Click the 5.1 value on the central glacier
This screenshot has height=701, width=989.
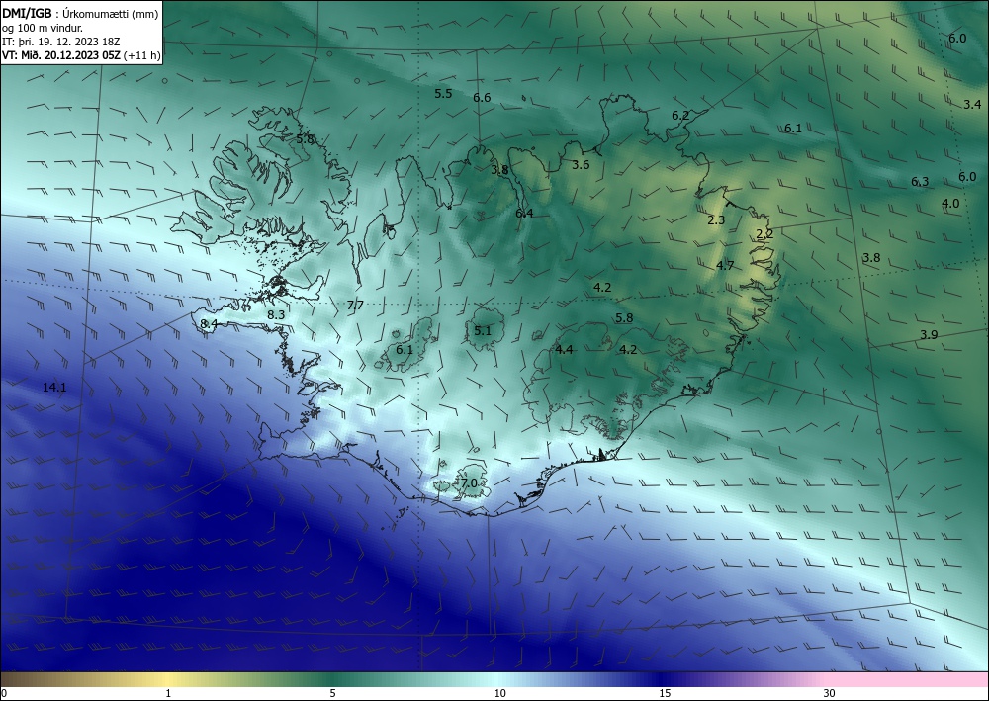point(483,330)
